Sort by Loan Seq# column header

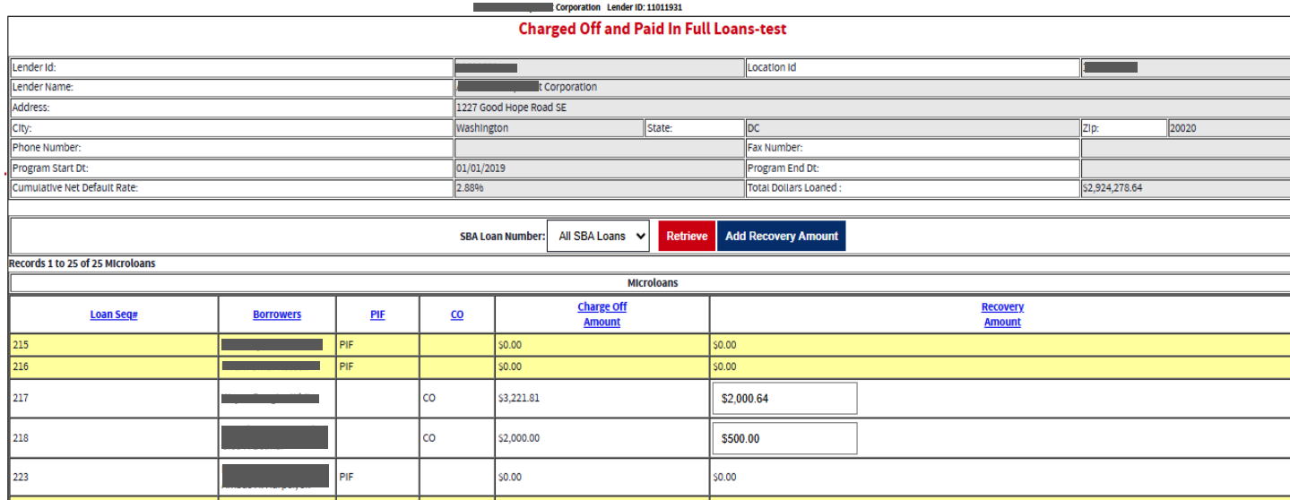pos(114,315)
